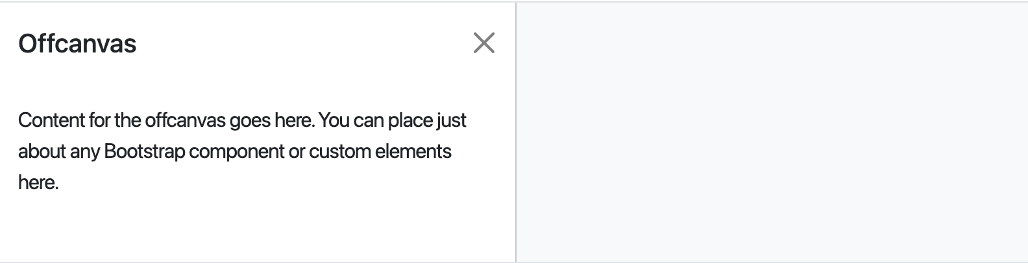1028x263 pixels.
Task: Click the word "just" ending the first line
Action: point(452,120)
